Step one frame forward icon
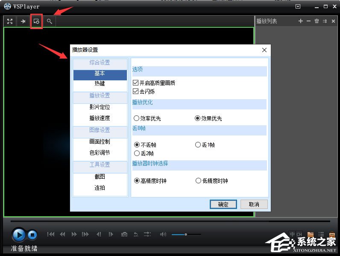Screen dimensions: 340x256 click(111, 234)
